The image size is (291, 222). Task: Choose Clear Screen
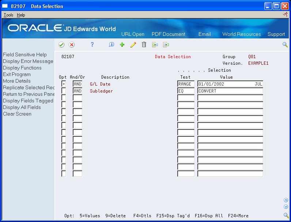17,114
